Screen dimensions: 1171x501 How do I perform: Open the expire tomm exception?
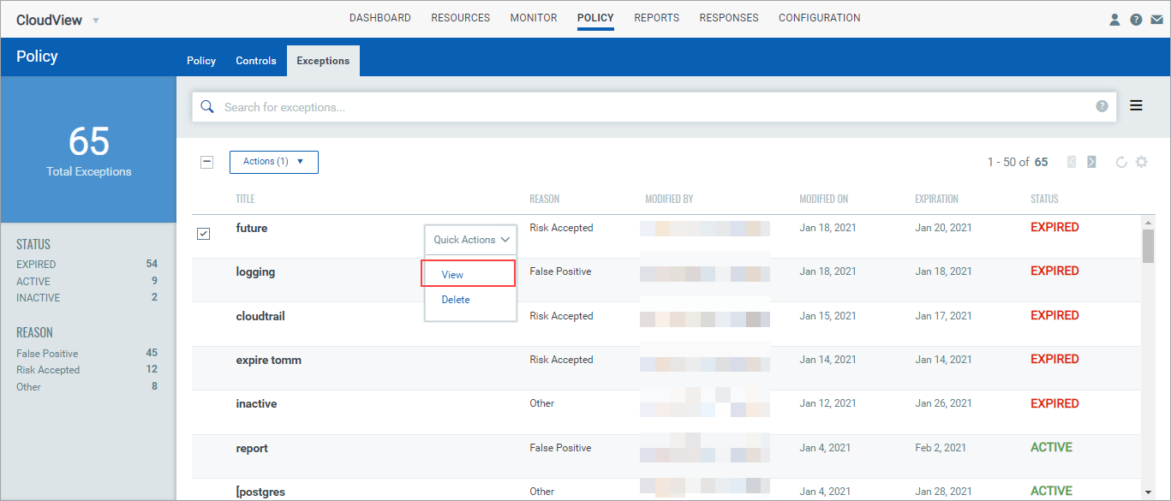point(269,361)
